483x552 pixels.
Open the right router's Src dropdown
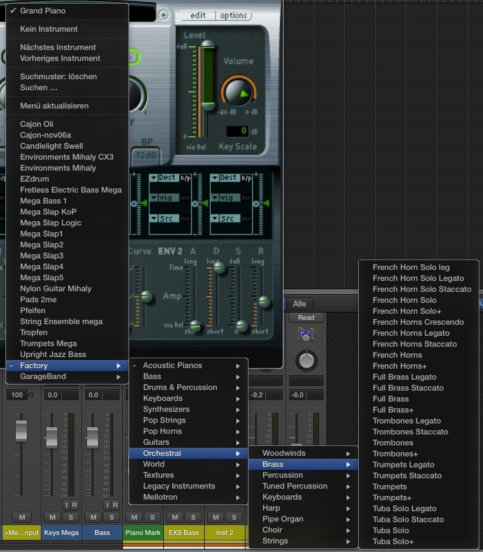225,218
